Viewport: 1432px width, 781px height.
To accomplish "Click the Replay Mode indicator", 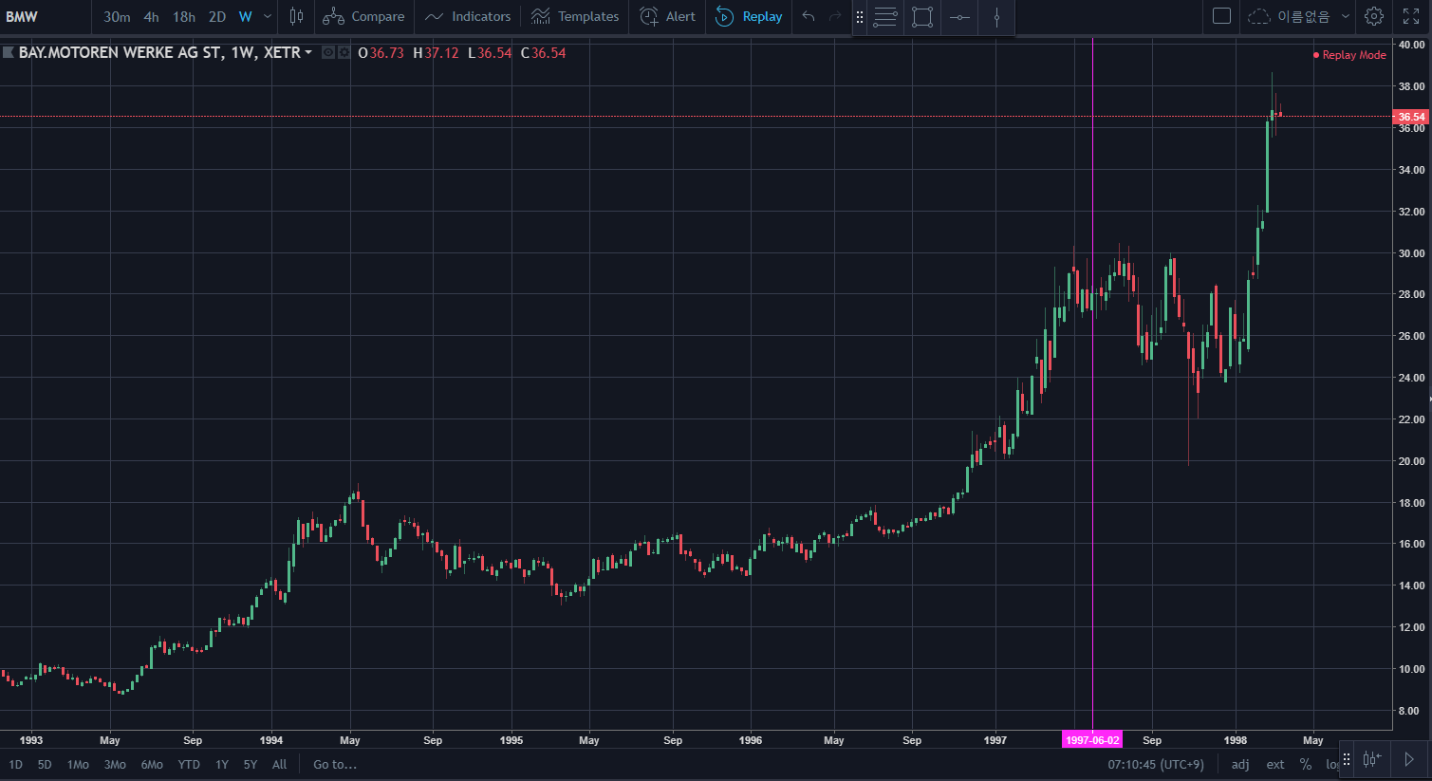I will click(x=1349, y=55).
